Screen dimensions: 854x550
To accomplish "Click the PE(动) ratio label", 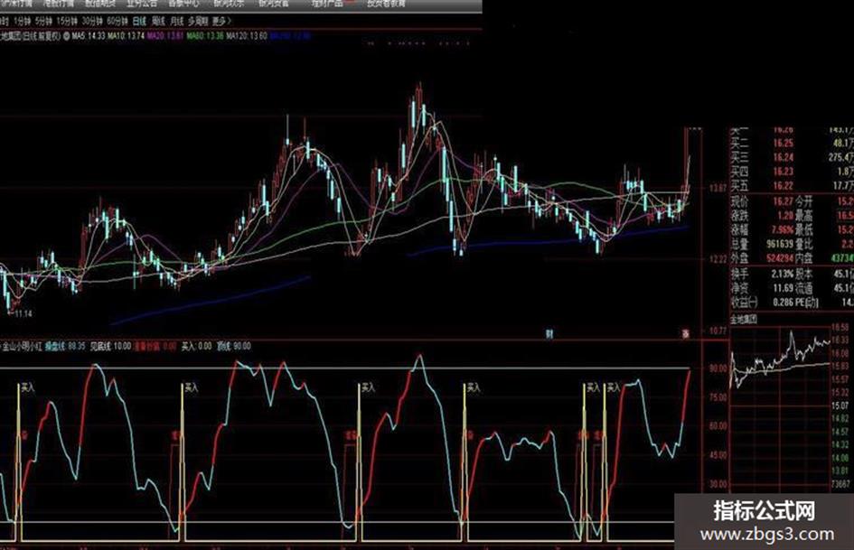I will (807, 302).
